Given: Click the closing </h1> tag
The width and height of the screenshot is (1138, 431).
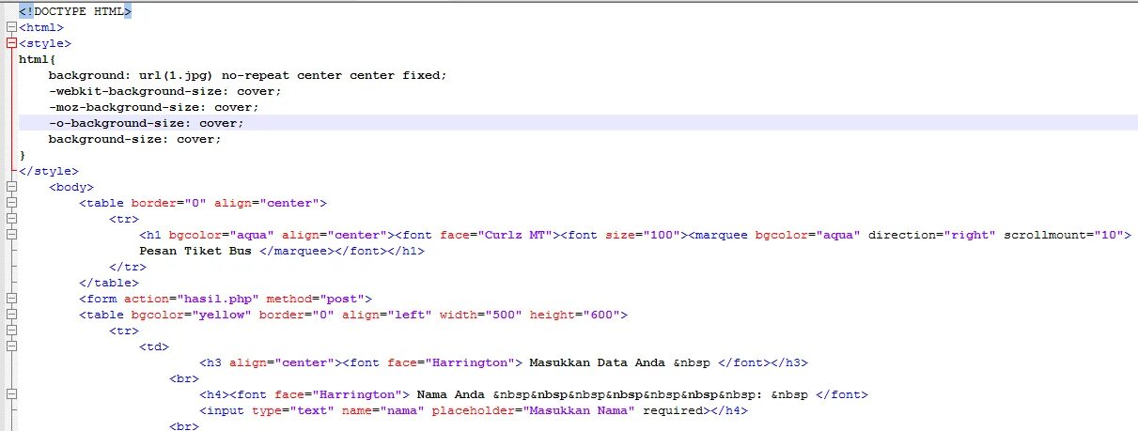Looking at the screenshot, I should coord(406,251).
